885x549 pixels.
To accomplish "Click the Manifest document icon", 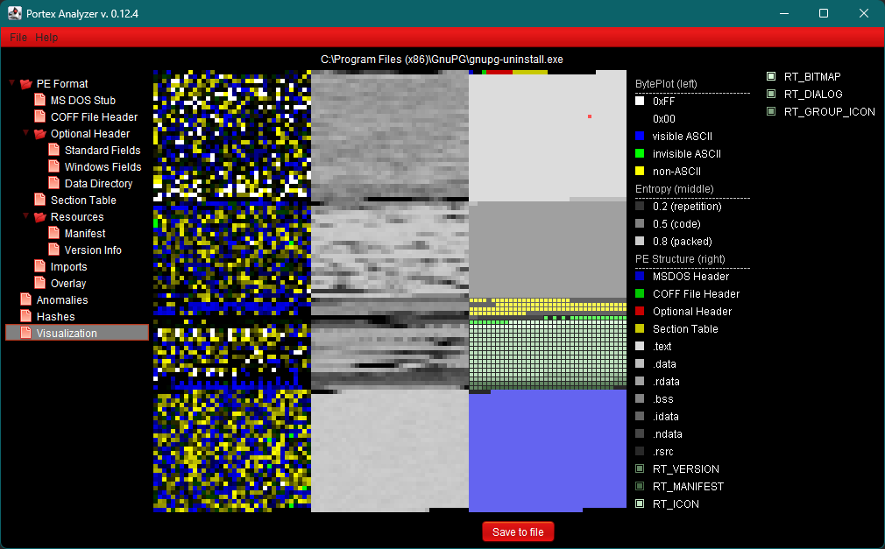I will click(x=53, y=233).
